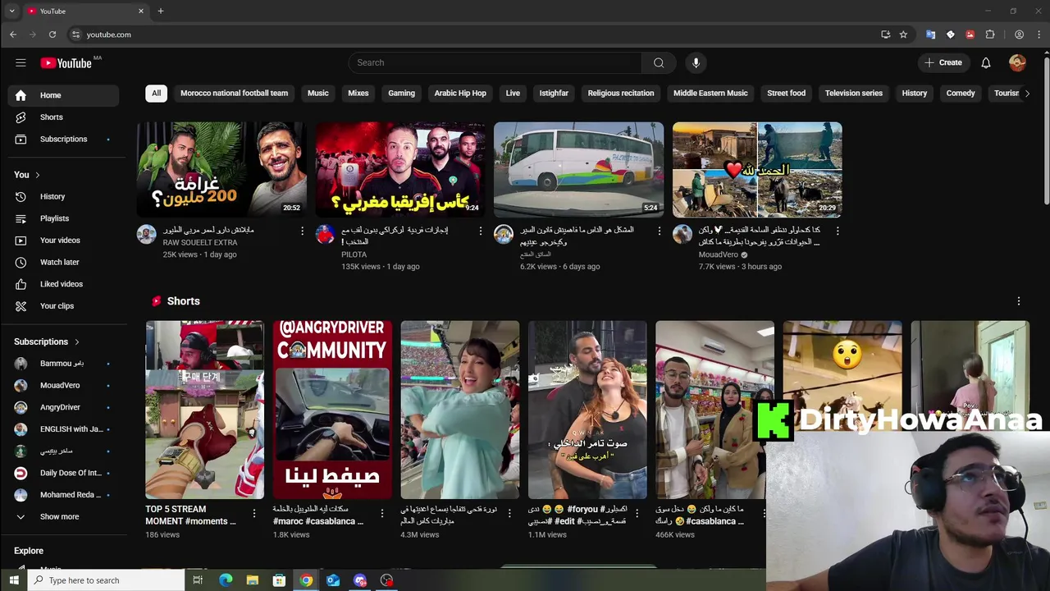The width and height of the screenshot is (1050, 591).
Task: Play the 200 million parrot video thumbnail
Action: click(221, 169)
